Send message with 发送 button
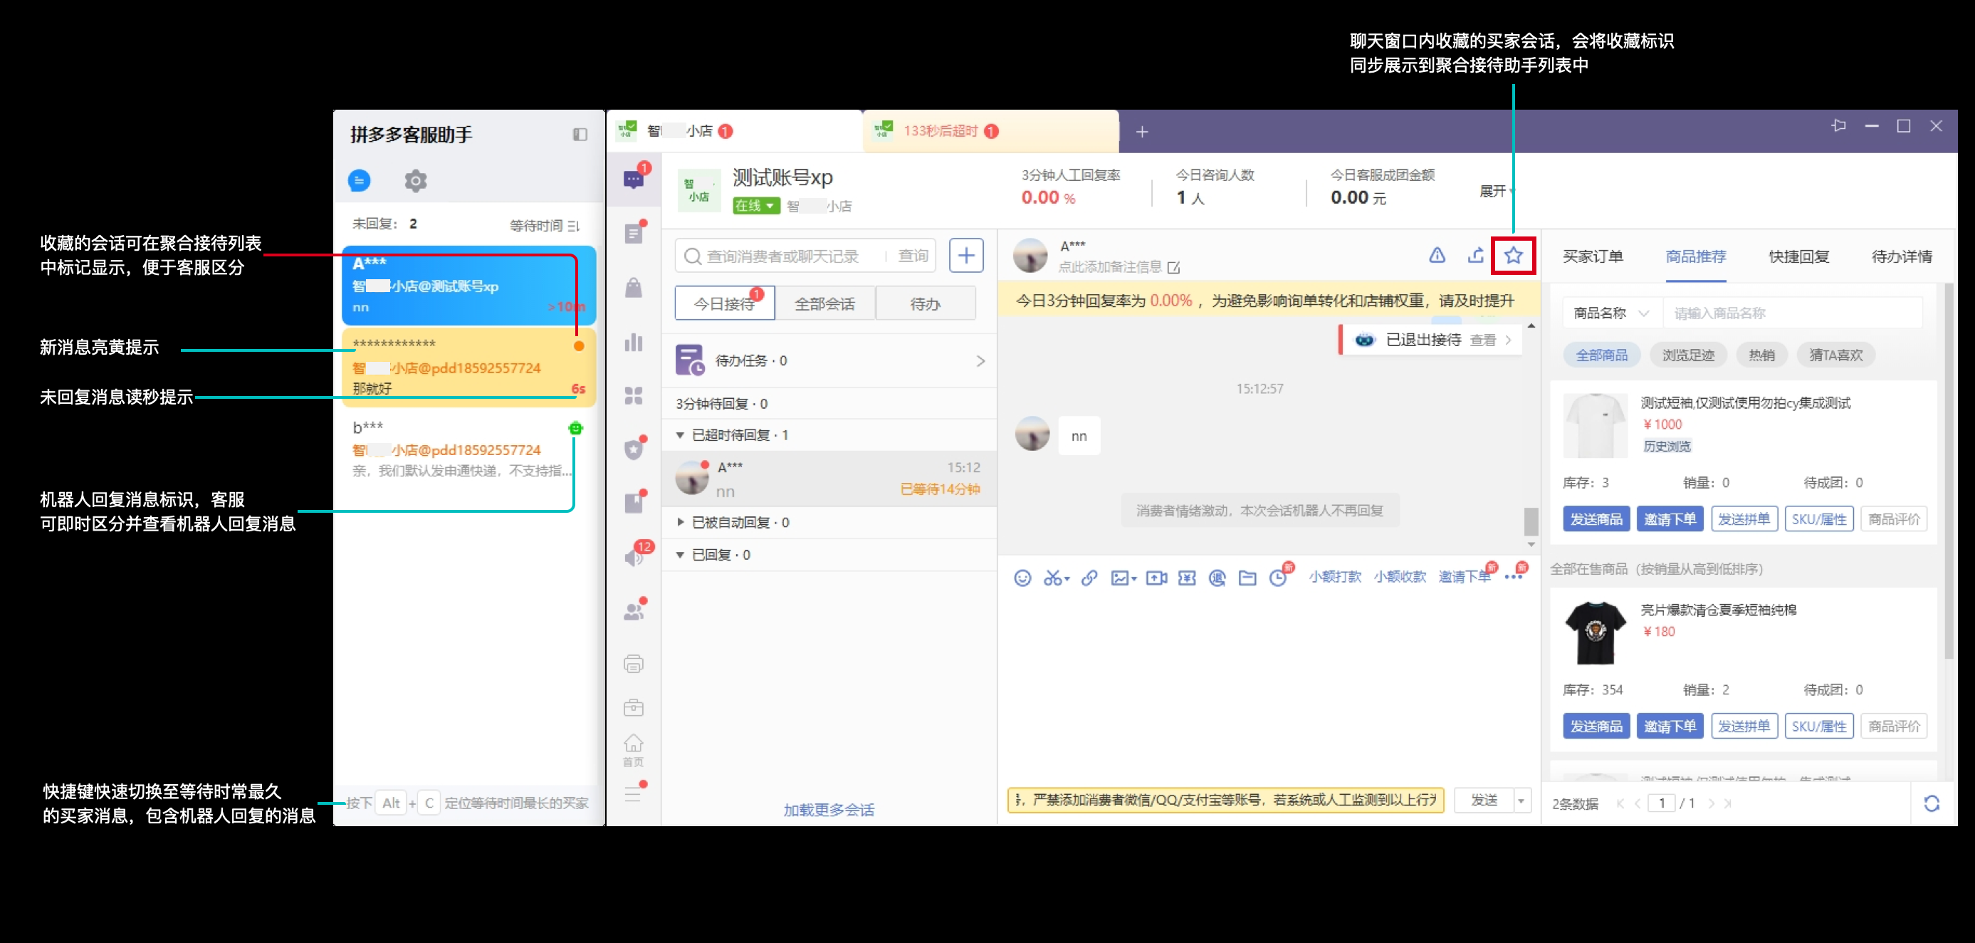Viewport: 1975px width, 943px height. click(1484, 801)
